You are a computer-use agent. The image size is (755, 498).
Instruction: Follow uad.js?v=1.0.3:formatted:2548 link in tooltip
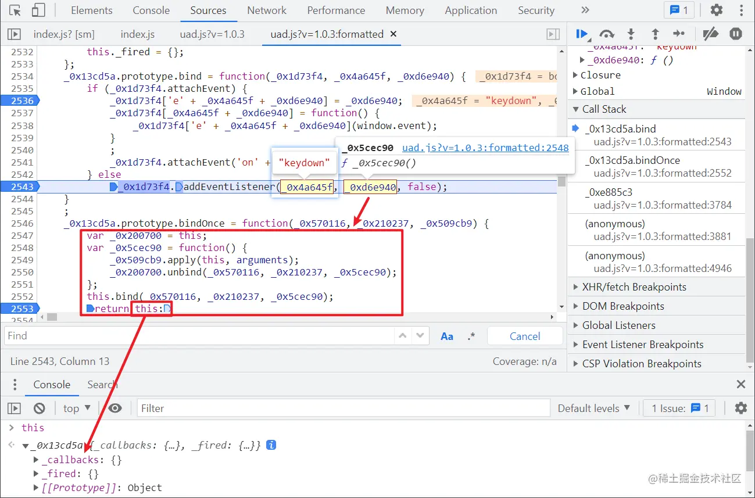coord(485,148)
